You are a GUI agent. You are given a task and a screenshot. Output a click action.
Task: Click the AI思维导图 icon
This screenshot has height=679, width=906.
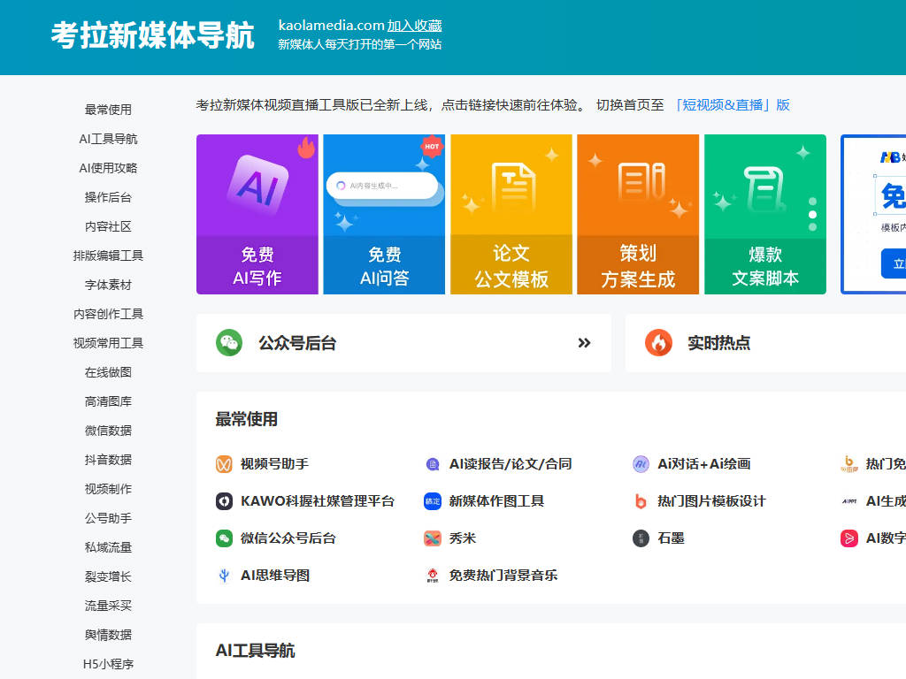click(x=224, y=576)
